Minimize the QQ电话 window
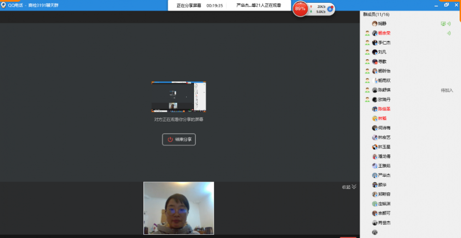This screenshot has width=461, height=238. point(437,5)
